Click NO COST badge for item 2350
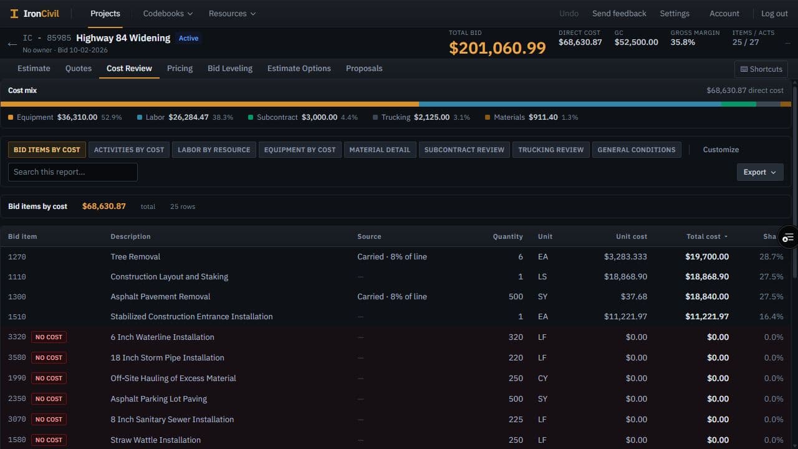798x449 pixels. (49, 399)
